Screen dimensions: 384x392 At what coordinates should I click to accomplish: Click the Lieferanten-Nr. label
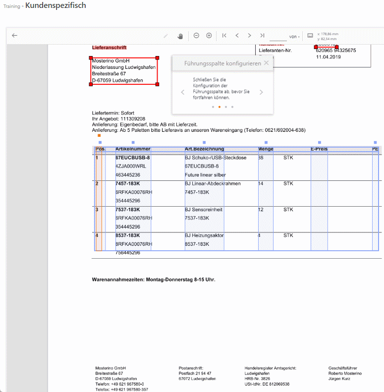tap(275, 51)
